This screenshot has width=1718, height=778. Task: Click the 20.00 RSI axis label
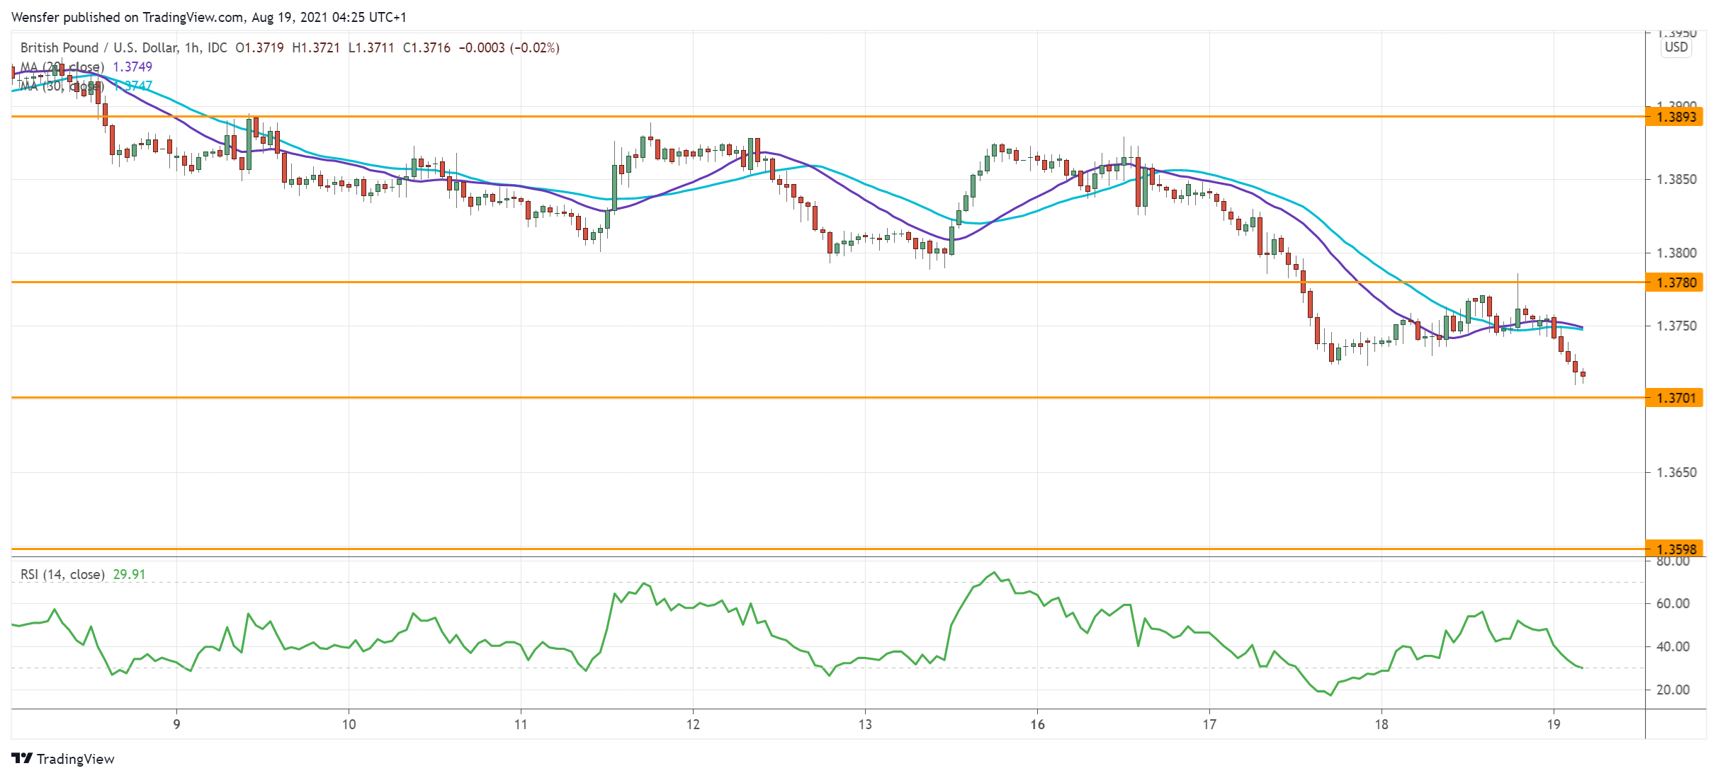(x=1673, y=690)
